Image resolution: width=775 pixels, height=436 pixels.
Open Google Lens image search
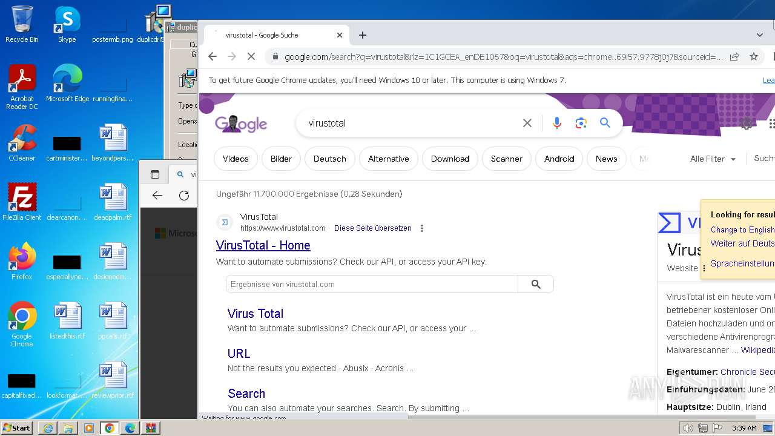pos(581,123)
